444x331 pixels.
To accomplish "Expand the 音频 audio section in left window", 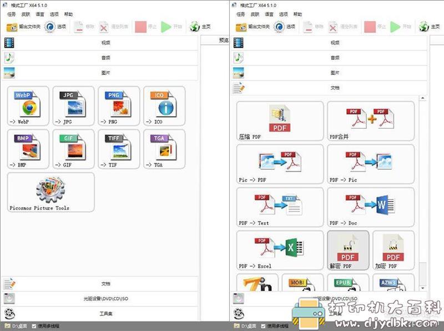I will click(x=100, y=58).
